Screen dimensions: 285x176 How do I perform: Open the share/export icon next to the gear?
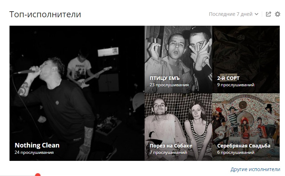point(268,14)
